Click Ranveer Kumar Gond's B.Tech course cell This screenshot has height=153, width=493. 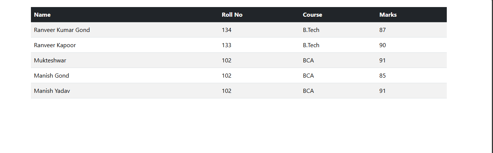tap(311, 30)
